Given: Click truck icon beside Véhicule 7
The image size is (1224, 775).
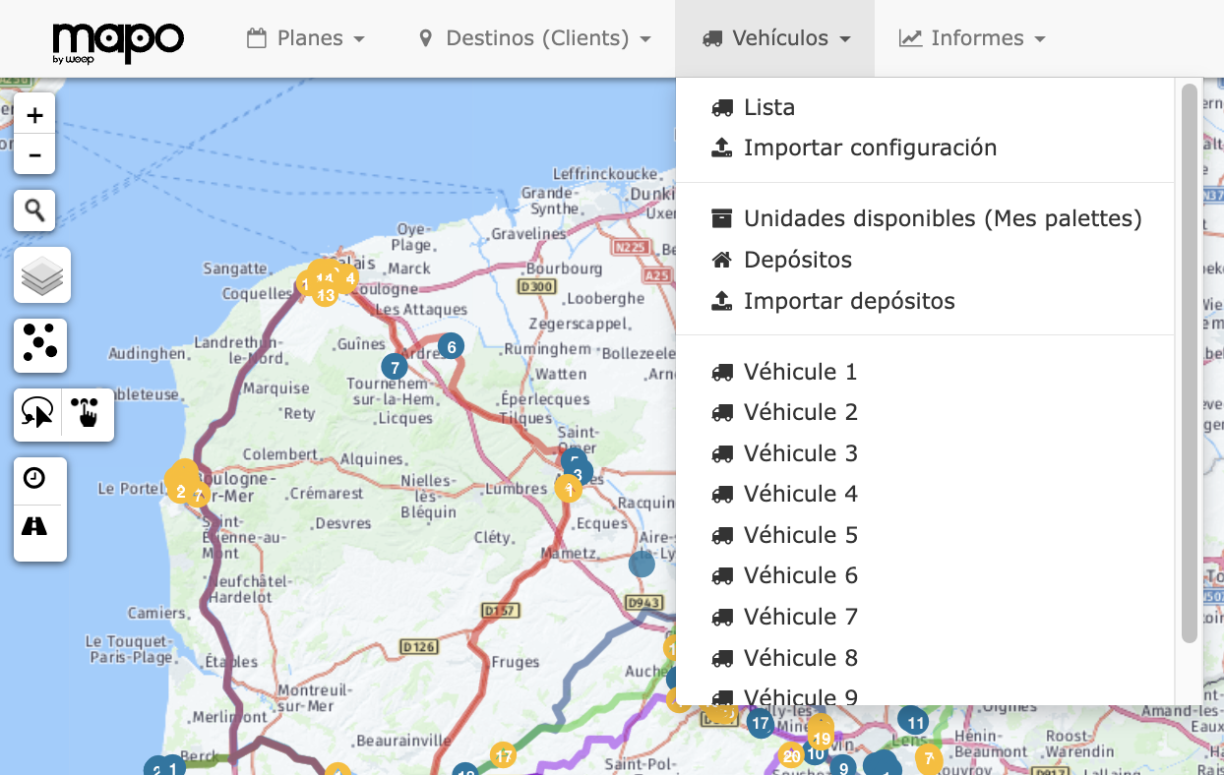Looking at the screenshot, I should [722, 617].
